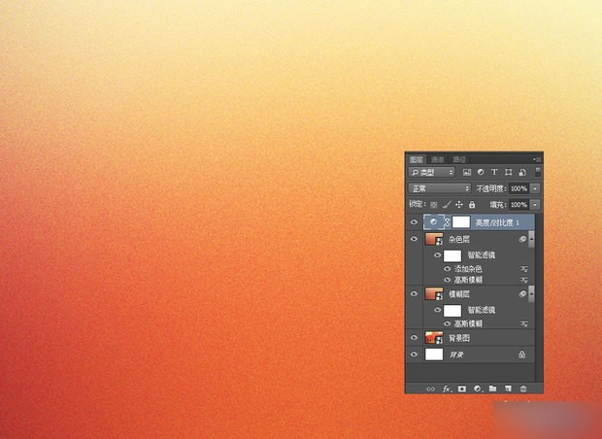Switch to the 路径 tab
This screenshot has height=439, width=602.
[x=459, y=158]
